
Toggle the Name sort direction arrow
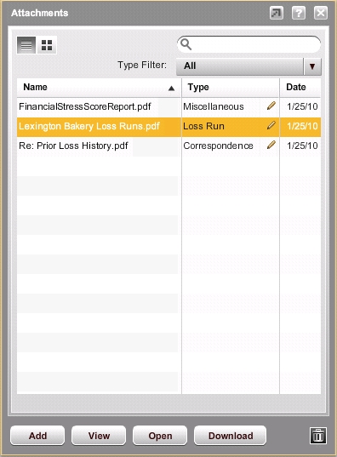171,88
